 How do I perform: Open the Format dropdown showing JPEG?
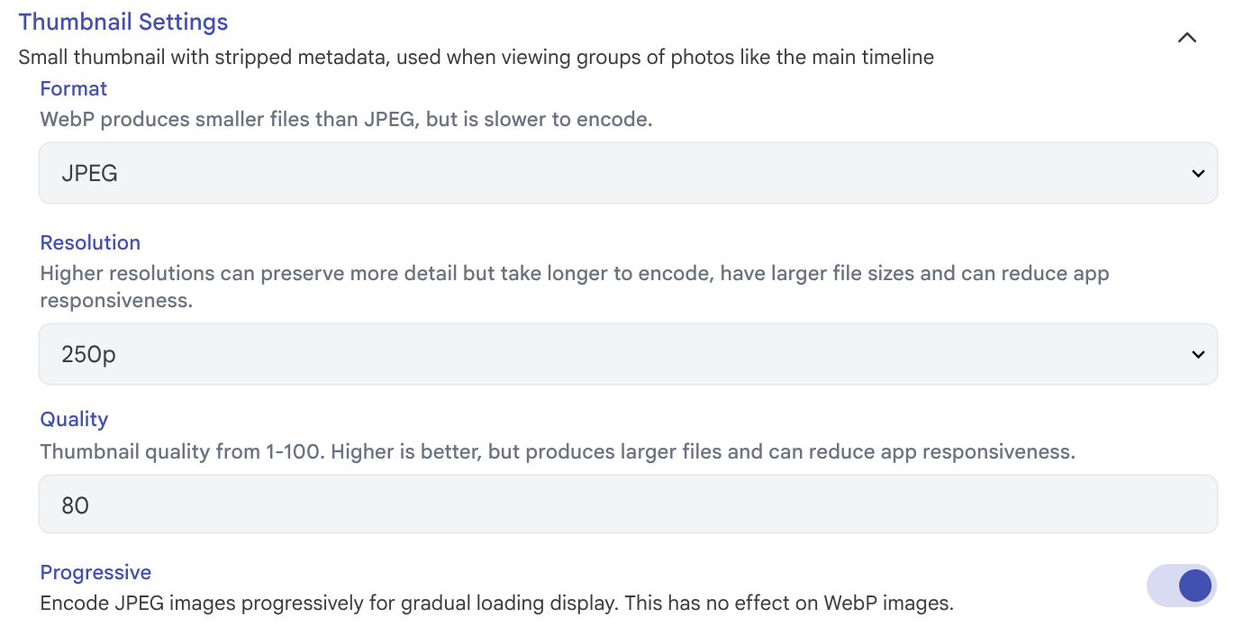pyautogui.click(x=627, y=173)
